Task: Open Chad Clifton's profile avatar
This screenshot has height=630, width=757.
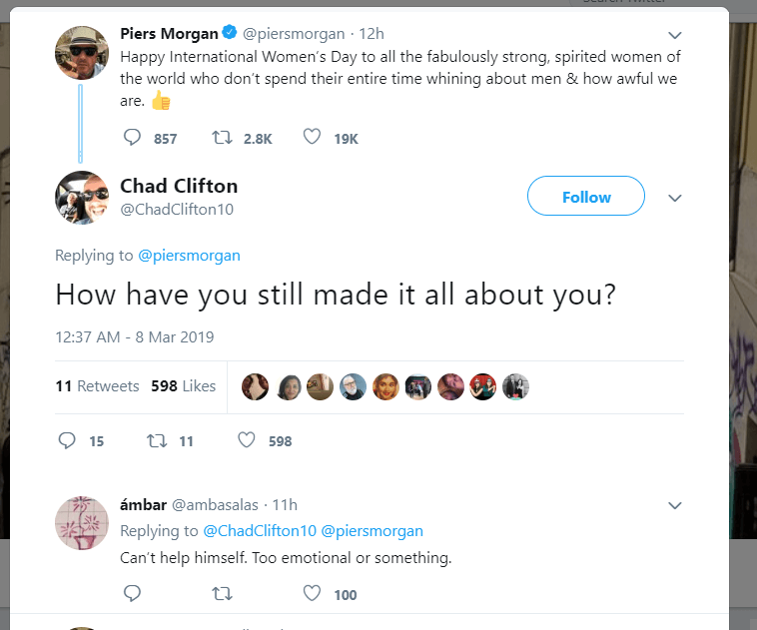Action: (x=81, y=198)
